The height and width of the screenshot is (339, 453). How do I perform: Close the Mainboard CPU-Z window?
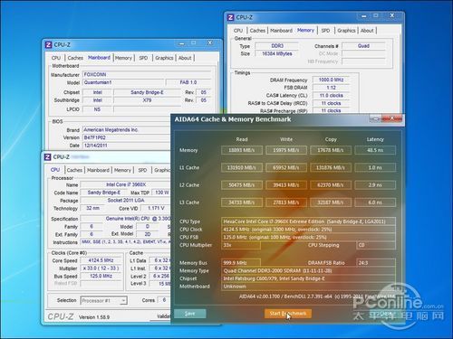point(210,42)
